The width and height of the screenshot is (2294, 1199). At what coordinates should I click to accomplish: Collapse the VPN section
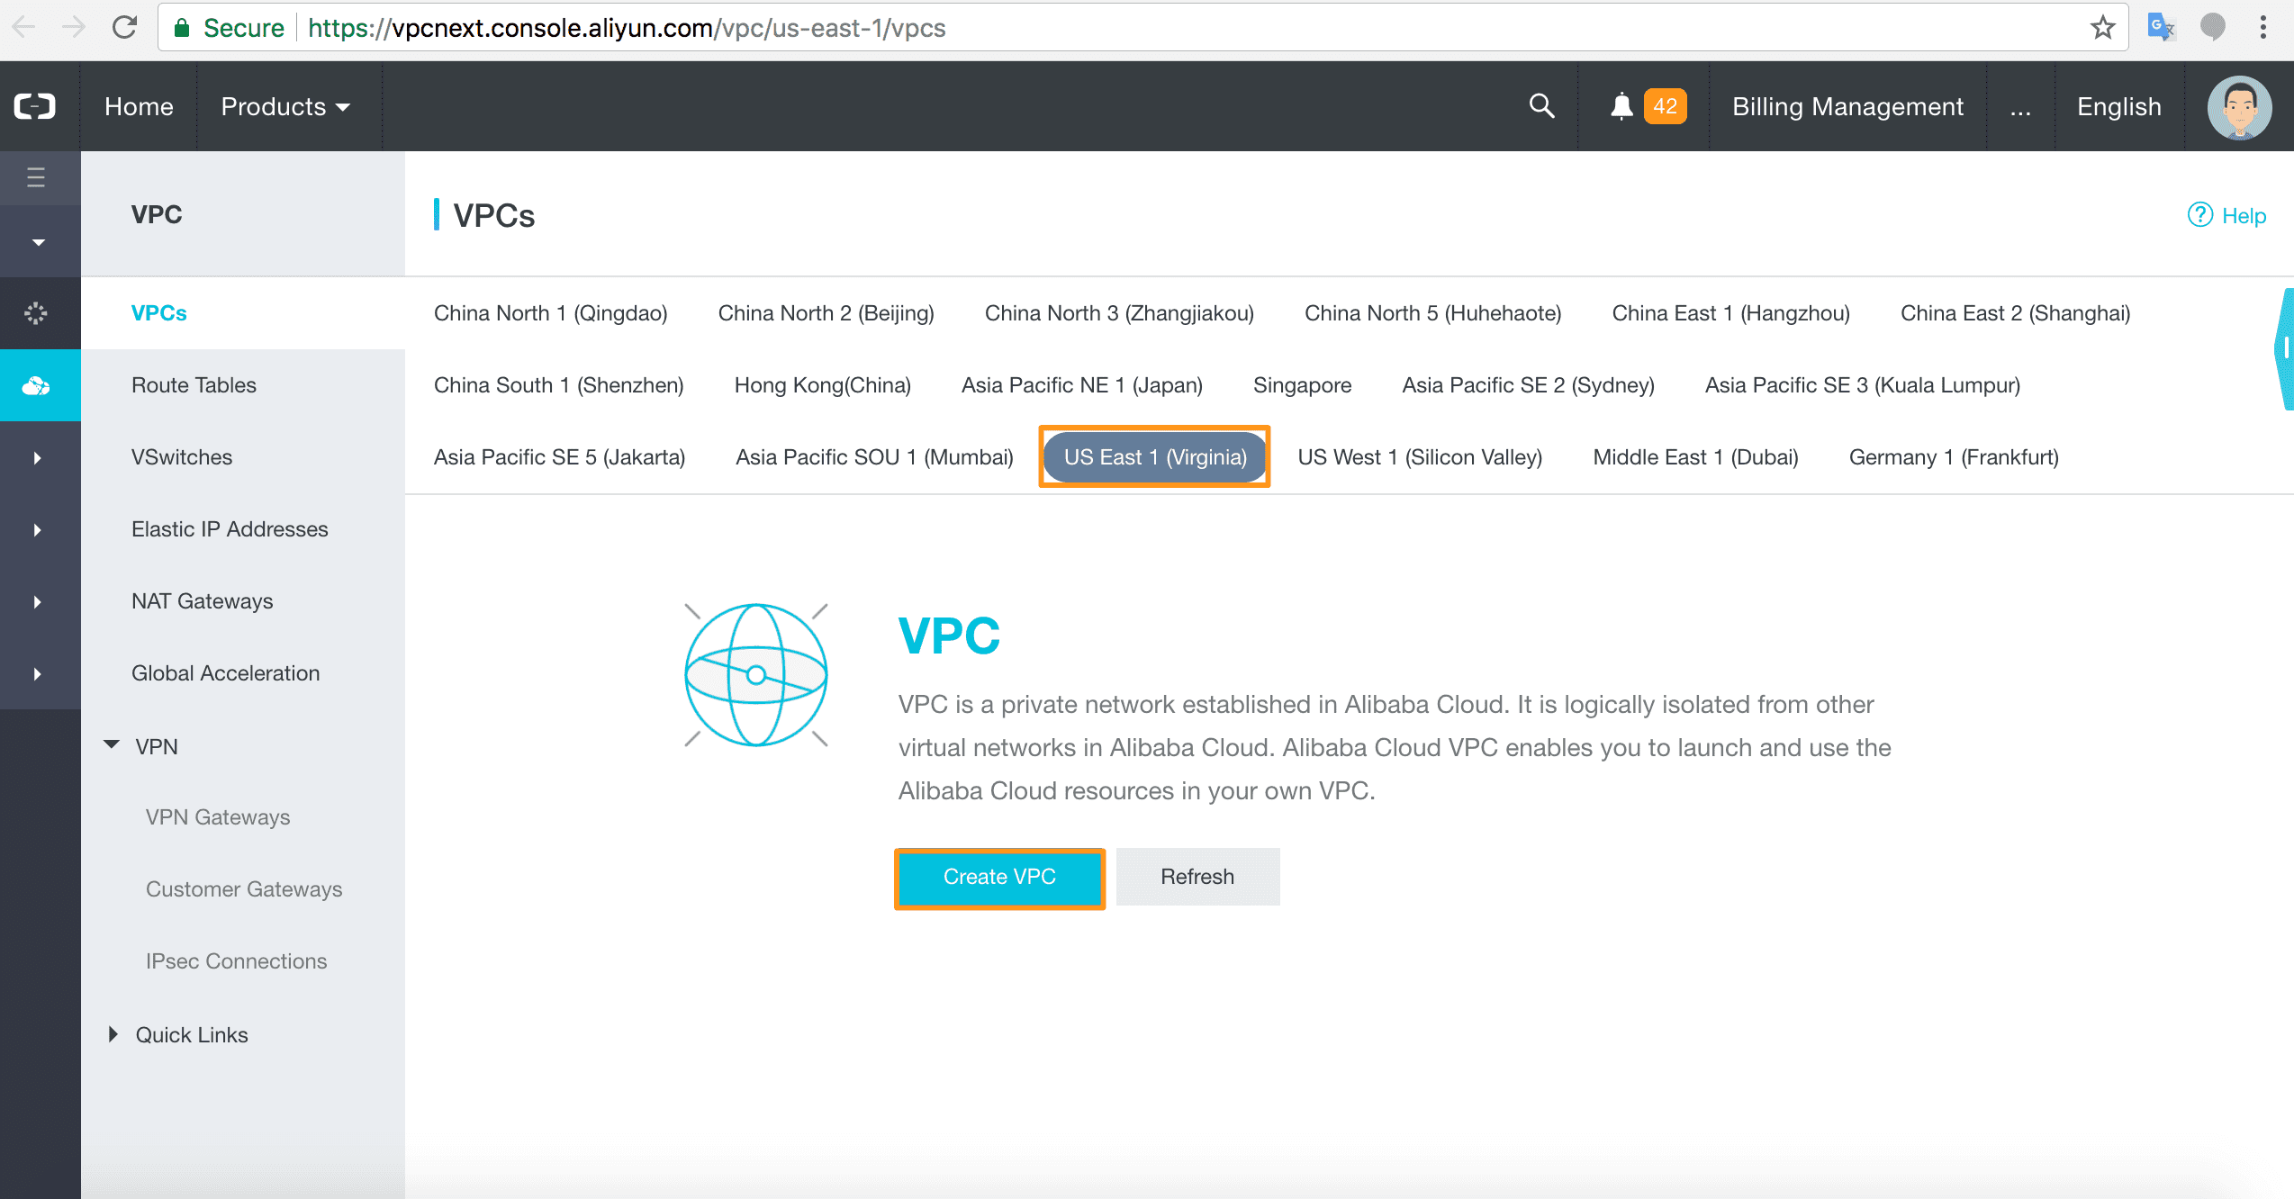coord(112,745)
